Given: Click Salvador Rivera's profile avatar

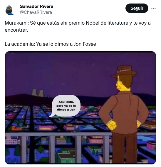Looking at the screenshot, I should click(11, 9).
